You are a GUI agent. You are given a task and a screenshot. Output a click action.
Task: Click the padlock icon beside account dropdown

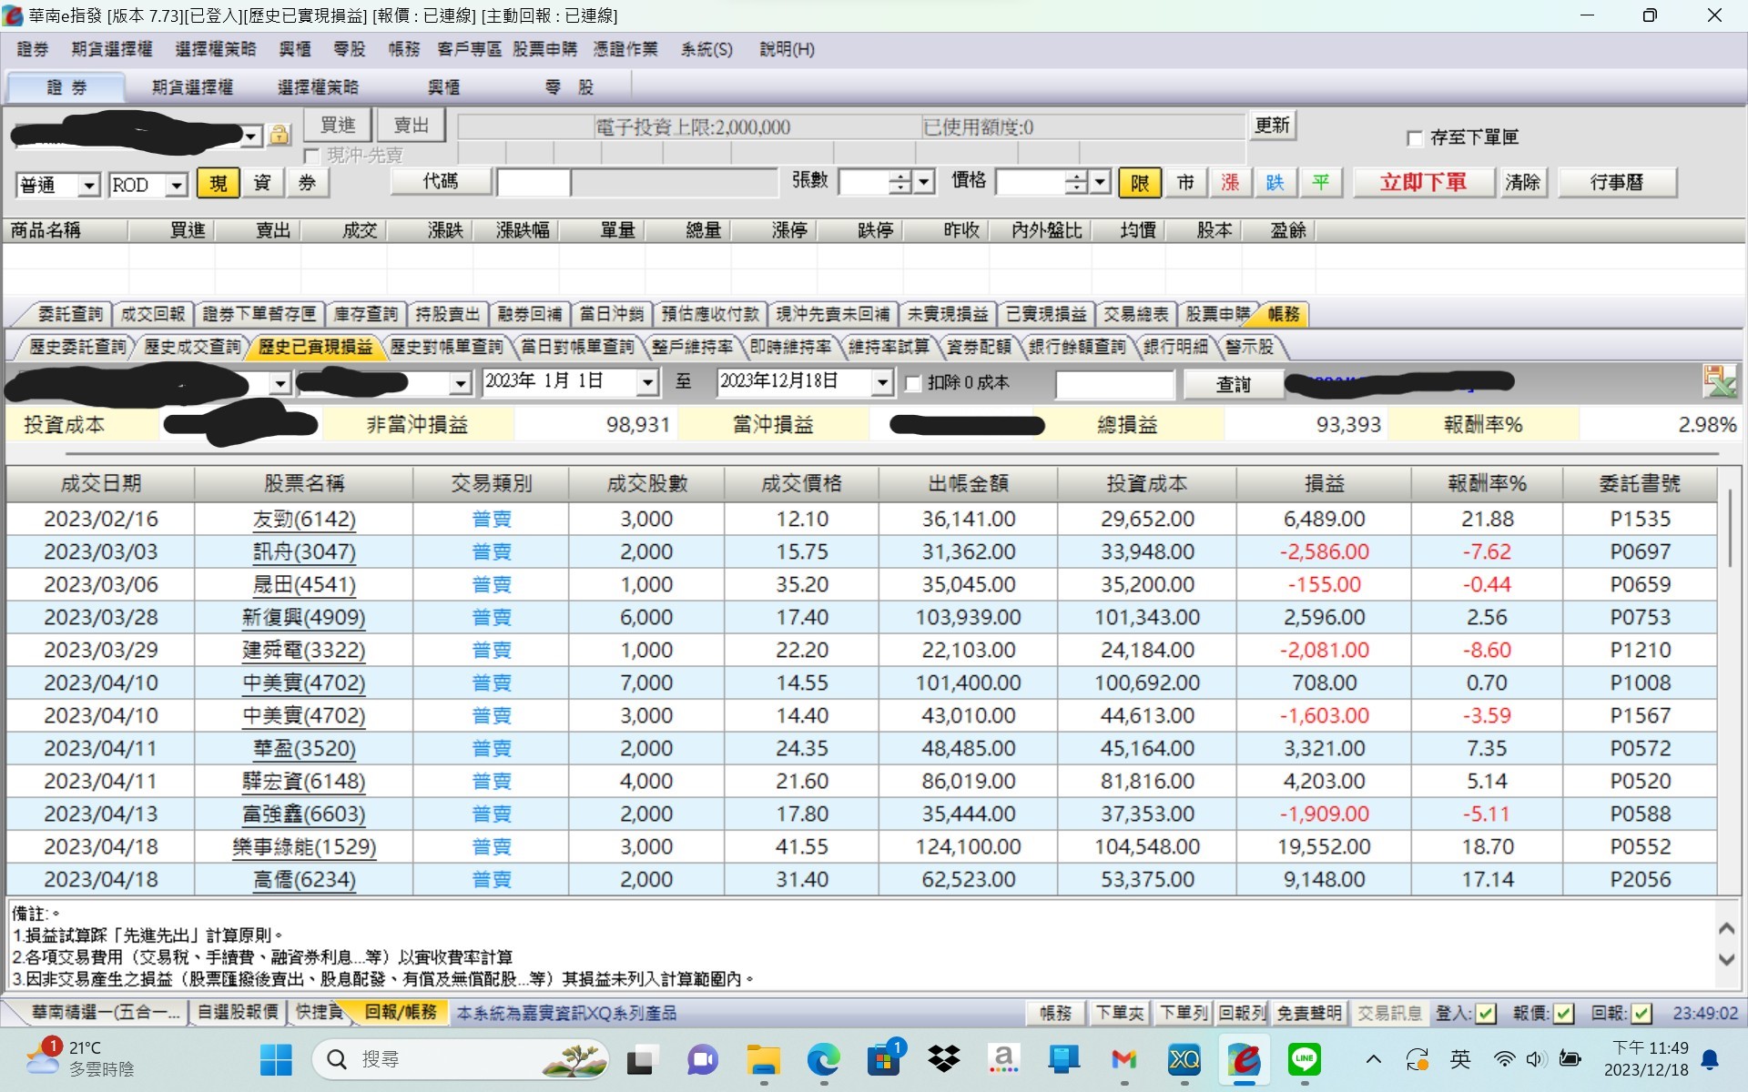pos(279,136)
